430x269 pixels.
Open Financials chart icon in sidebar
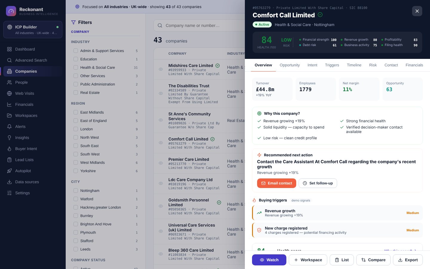[x=9, y=104]
